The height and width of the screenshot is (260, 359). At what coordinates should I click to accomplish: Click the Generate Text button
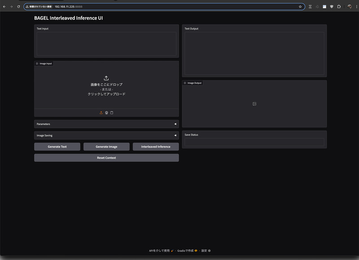point(57,147)
